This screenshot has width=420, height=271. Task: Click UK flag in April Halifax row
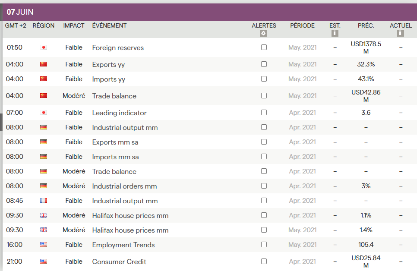coord(43,215)
